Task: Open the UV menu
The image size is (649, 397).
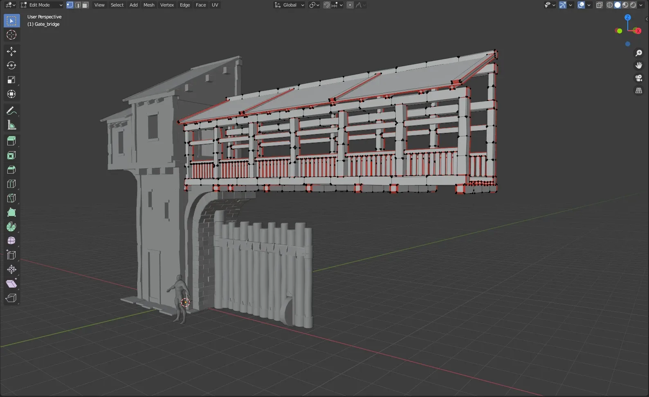Action: [215, 5]
